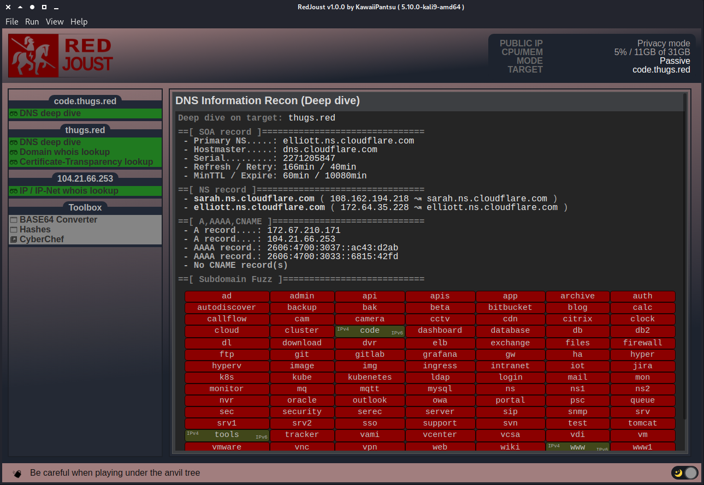This screenshot has width=704, height=485.
Task: Click the window icon beside BASE64 Converter
Action: tap(14, 220)
